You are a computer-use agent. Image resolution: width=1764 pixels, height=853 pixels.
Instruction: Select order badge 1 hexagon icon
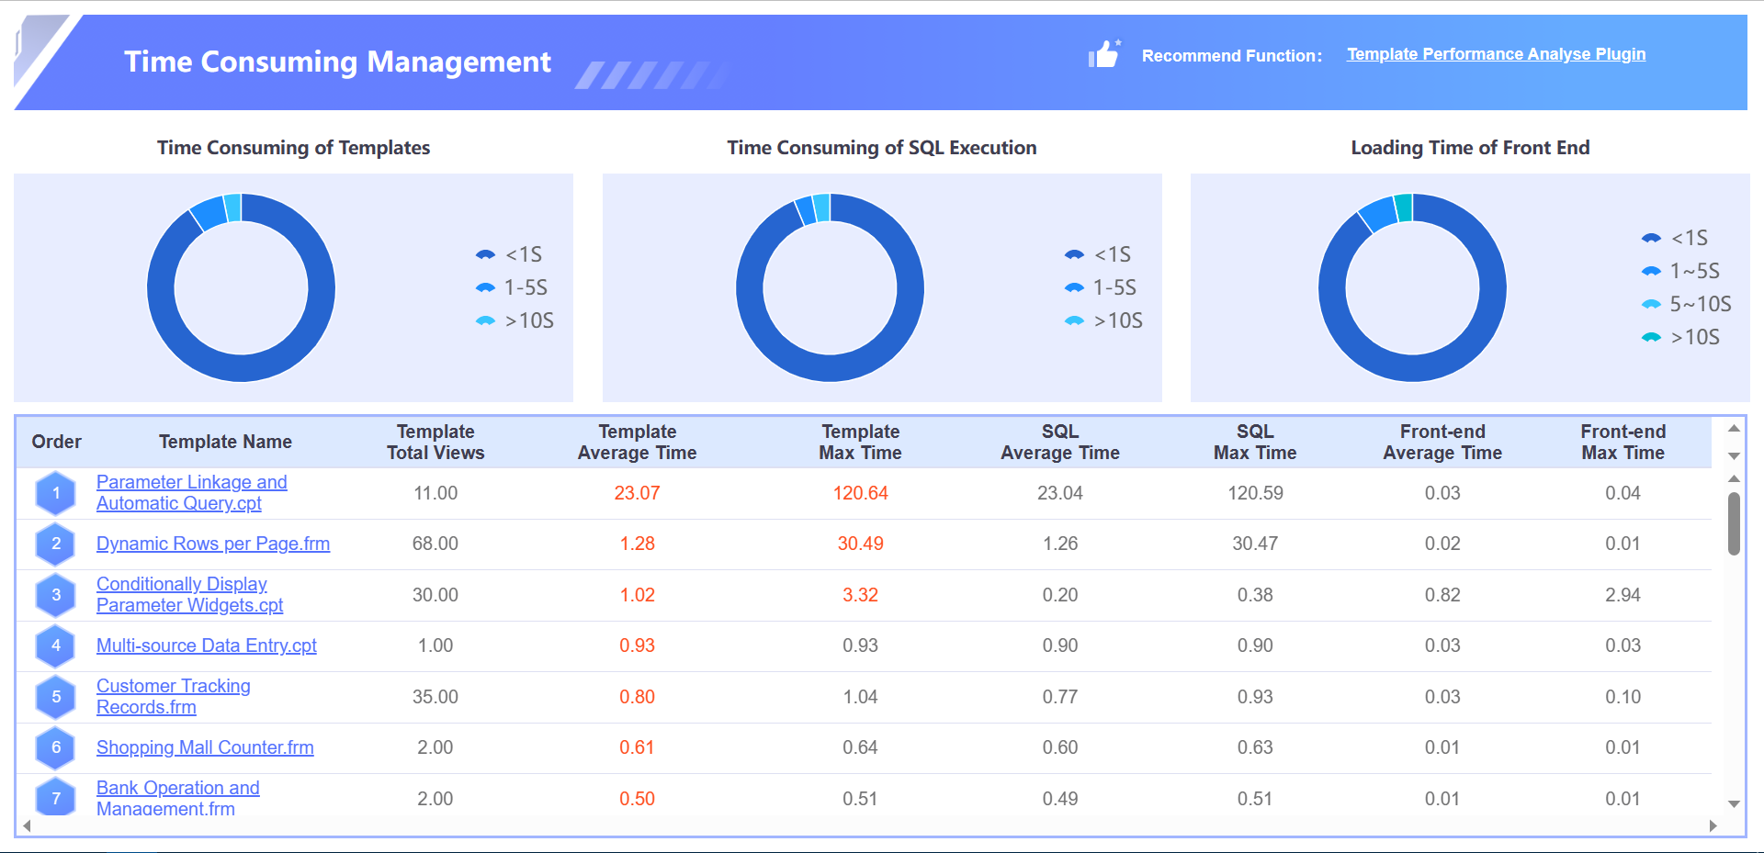[56, 493]
